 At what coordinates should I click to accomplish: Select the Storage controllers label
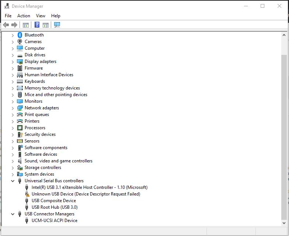point(43,168)
